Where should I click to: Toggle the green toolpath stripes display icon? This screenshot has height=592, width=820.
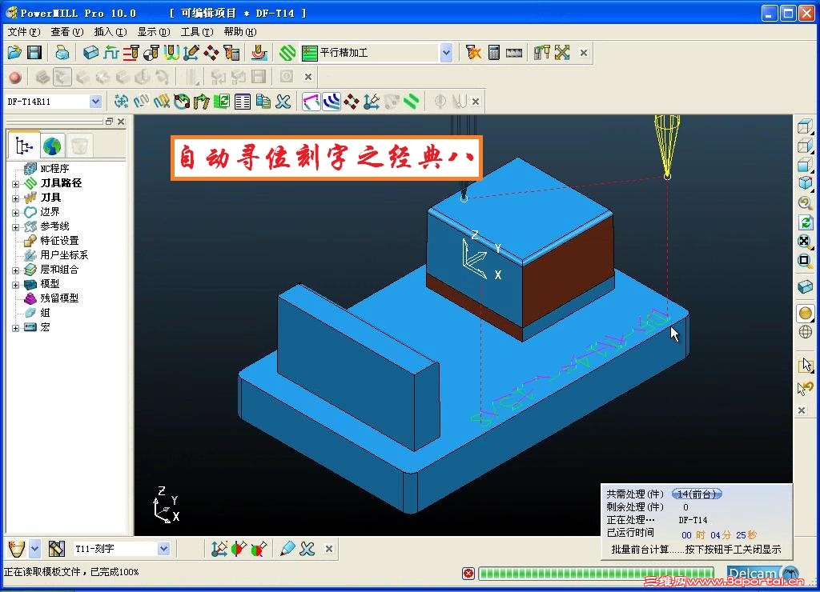(x=412, y=102)
